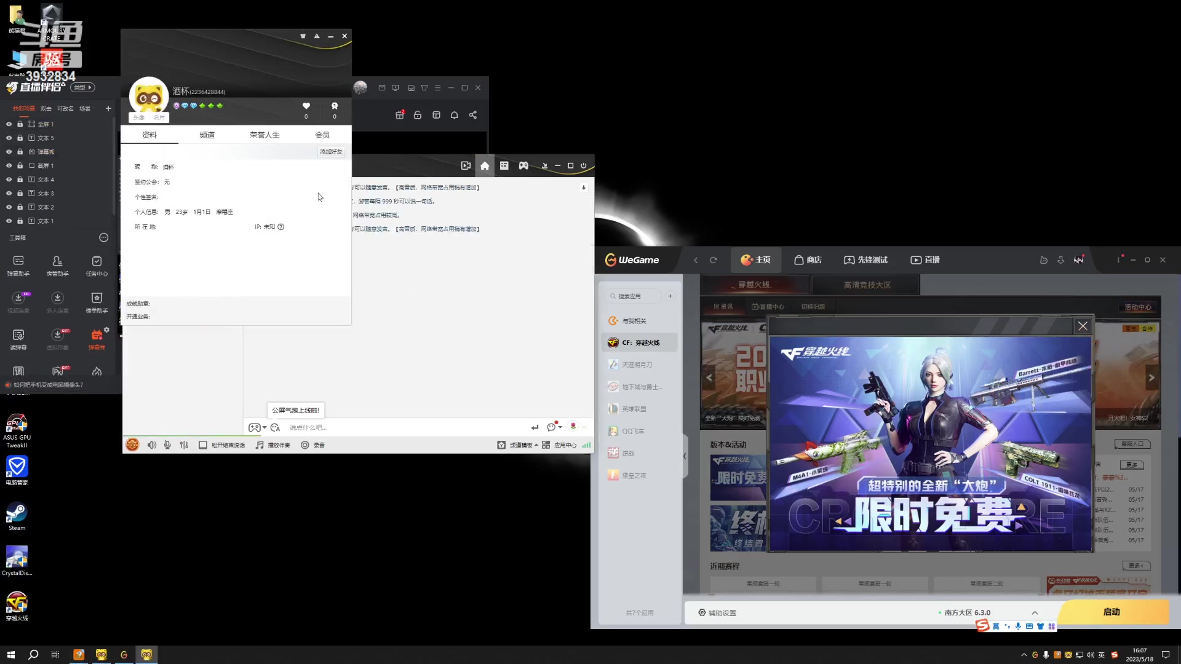Image resolution: width=1181 pixels, height=664 pixels.
Task: Toggle visibility eye of 文本 4
Action: [x=9, y=180]
